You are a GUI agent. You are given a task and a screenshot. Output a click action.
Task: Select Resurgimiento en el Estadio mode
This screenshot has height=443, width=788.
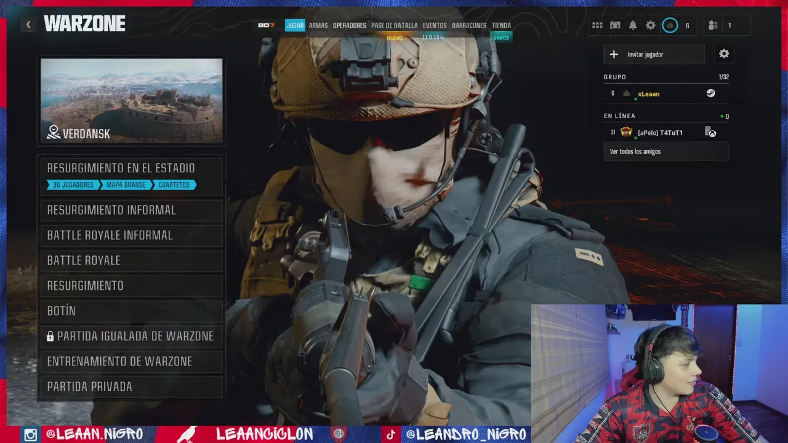pyautogui.click(x=131, y=175)
